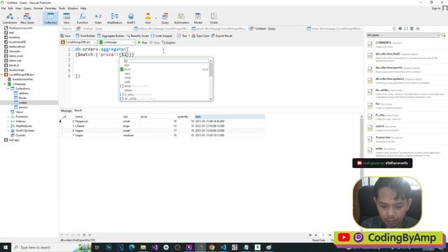The width and height of the screenshot is (448, 252).
Task: Open Chrome from the taskbar
Action: (211, 247)
